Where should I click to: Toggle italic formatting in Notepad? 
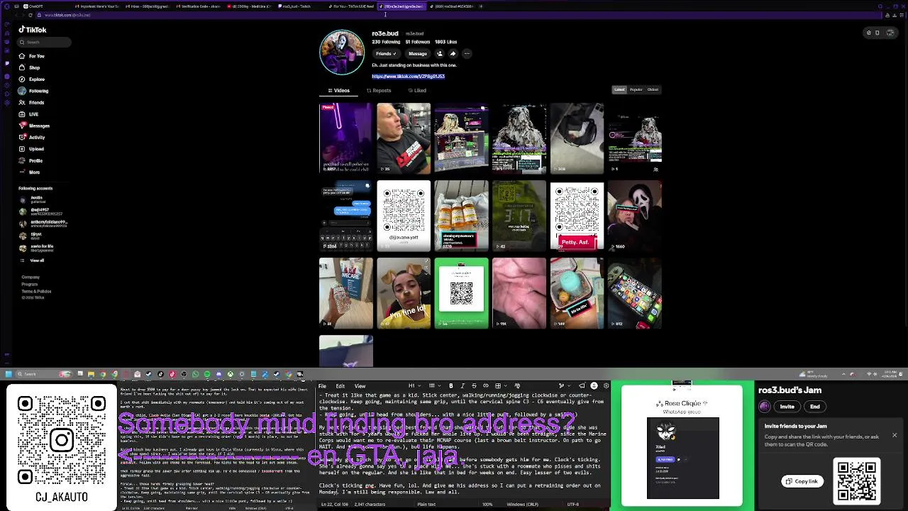[x=463, y=386]
